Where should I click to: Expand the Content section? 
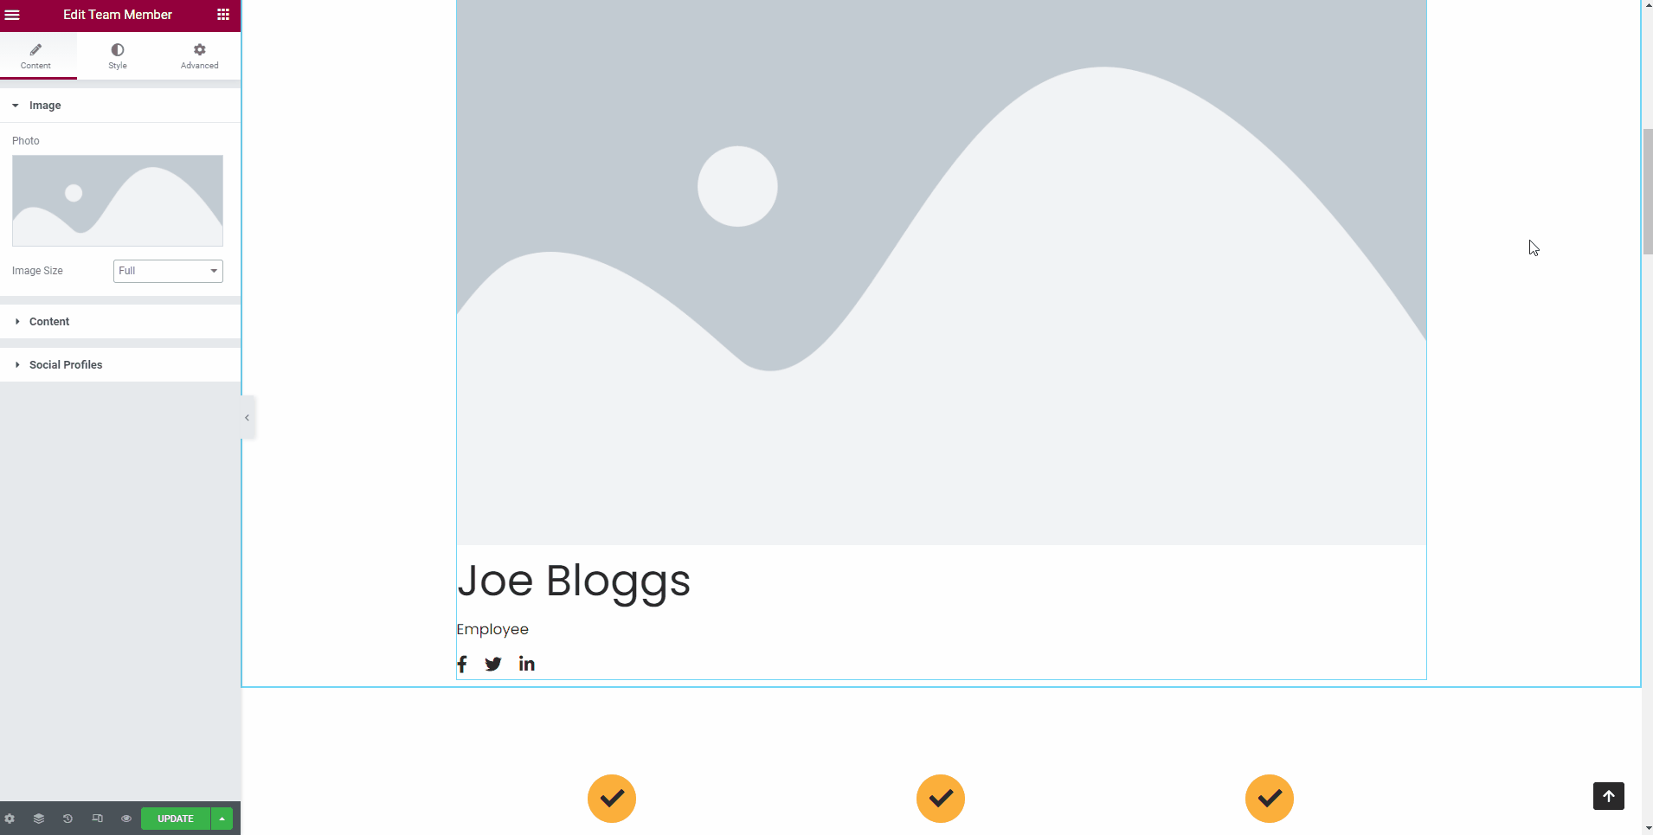pos(49,322)
